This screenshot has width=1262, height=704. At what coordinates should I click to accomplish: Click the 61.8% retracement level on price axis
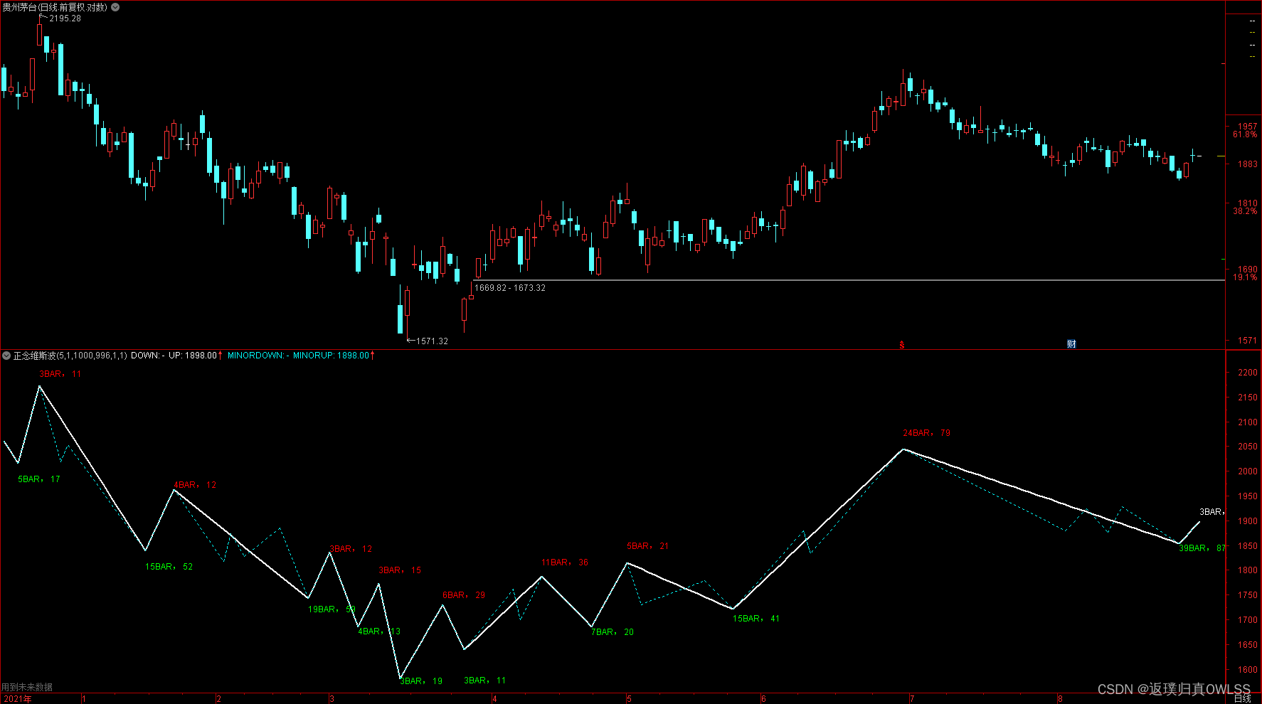pyautogui.click(x=1245, y=134)
